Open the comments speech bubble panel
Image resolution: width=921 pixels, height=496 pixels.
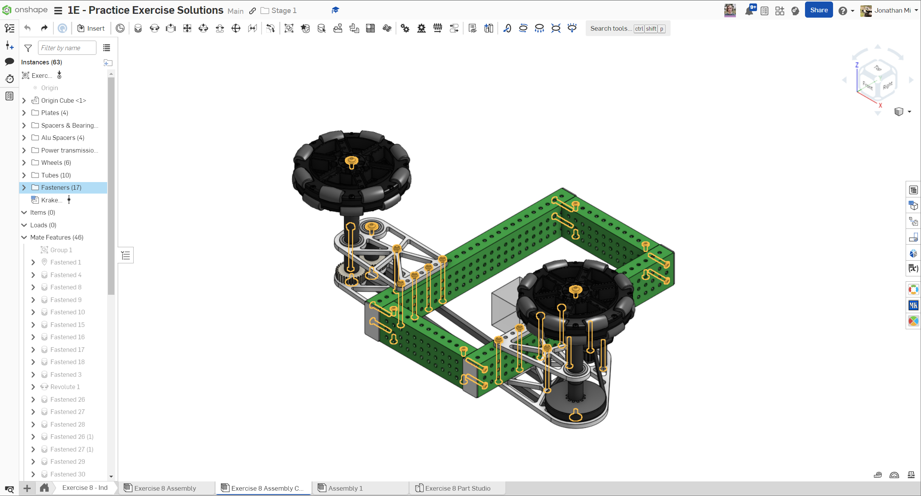tap(9, 62)
